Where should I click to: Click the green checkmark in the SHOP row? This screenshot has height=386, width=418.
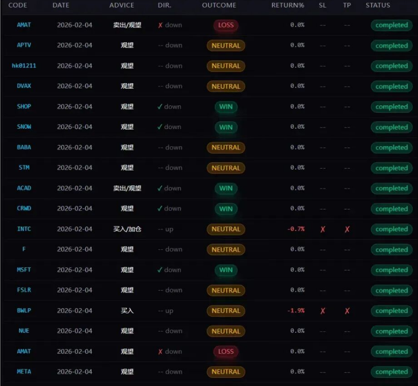(160, 107)
